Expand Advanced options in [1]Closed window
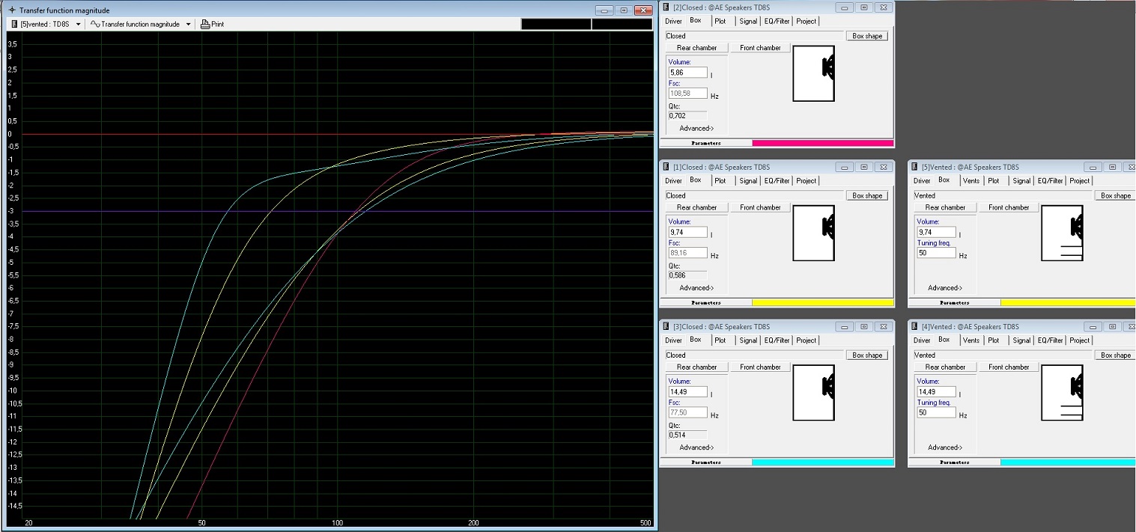 [696, 287]
